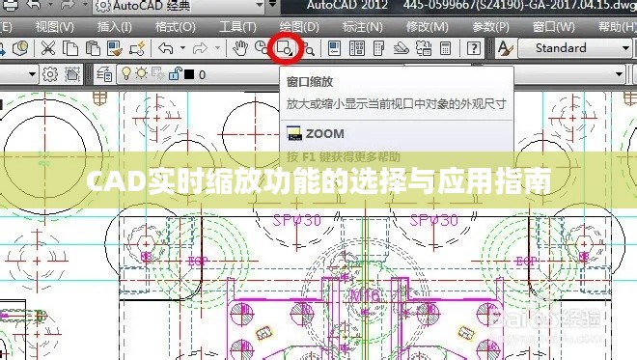
Task: Select the Pan hand tool
Action: pyautogui.click(x=240, y=48)
